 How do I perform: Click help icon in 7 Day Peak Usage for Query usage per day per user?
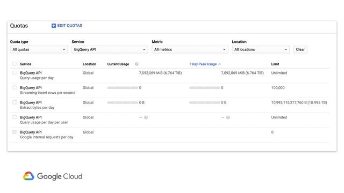click(228, 117)
